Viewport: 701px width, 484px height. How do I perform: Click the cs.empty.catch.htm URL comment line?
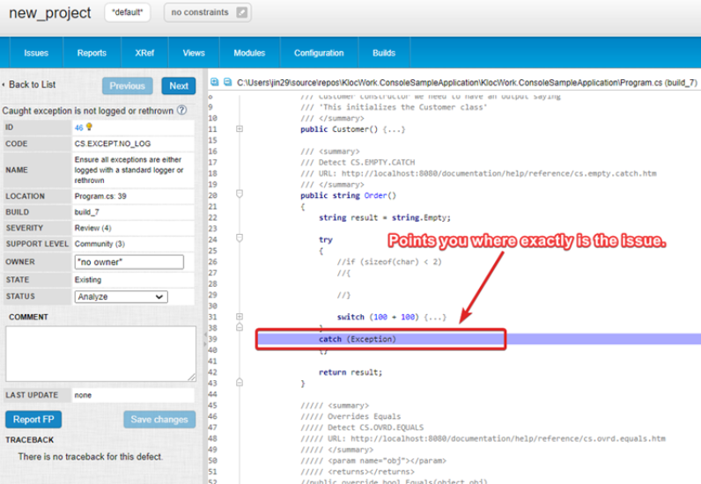click(478, 173)
